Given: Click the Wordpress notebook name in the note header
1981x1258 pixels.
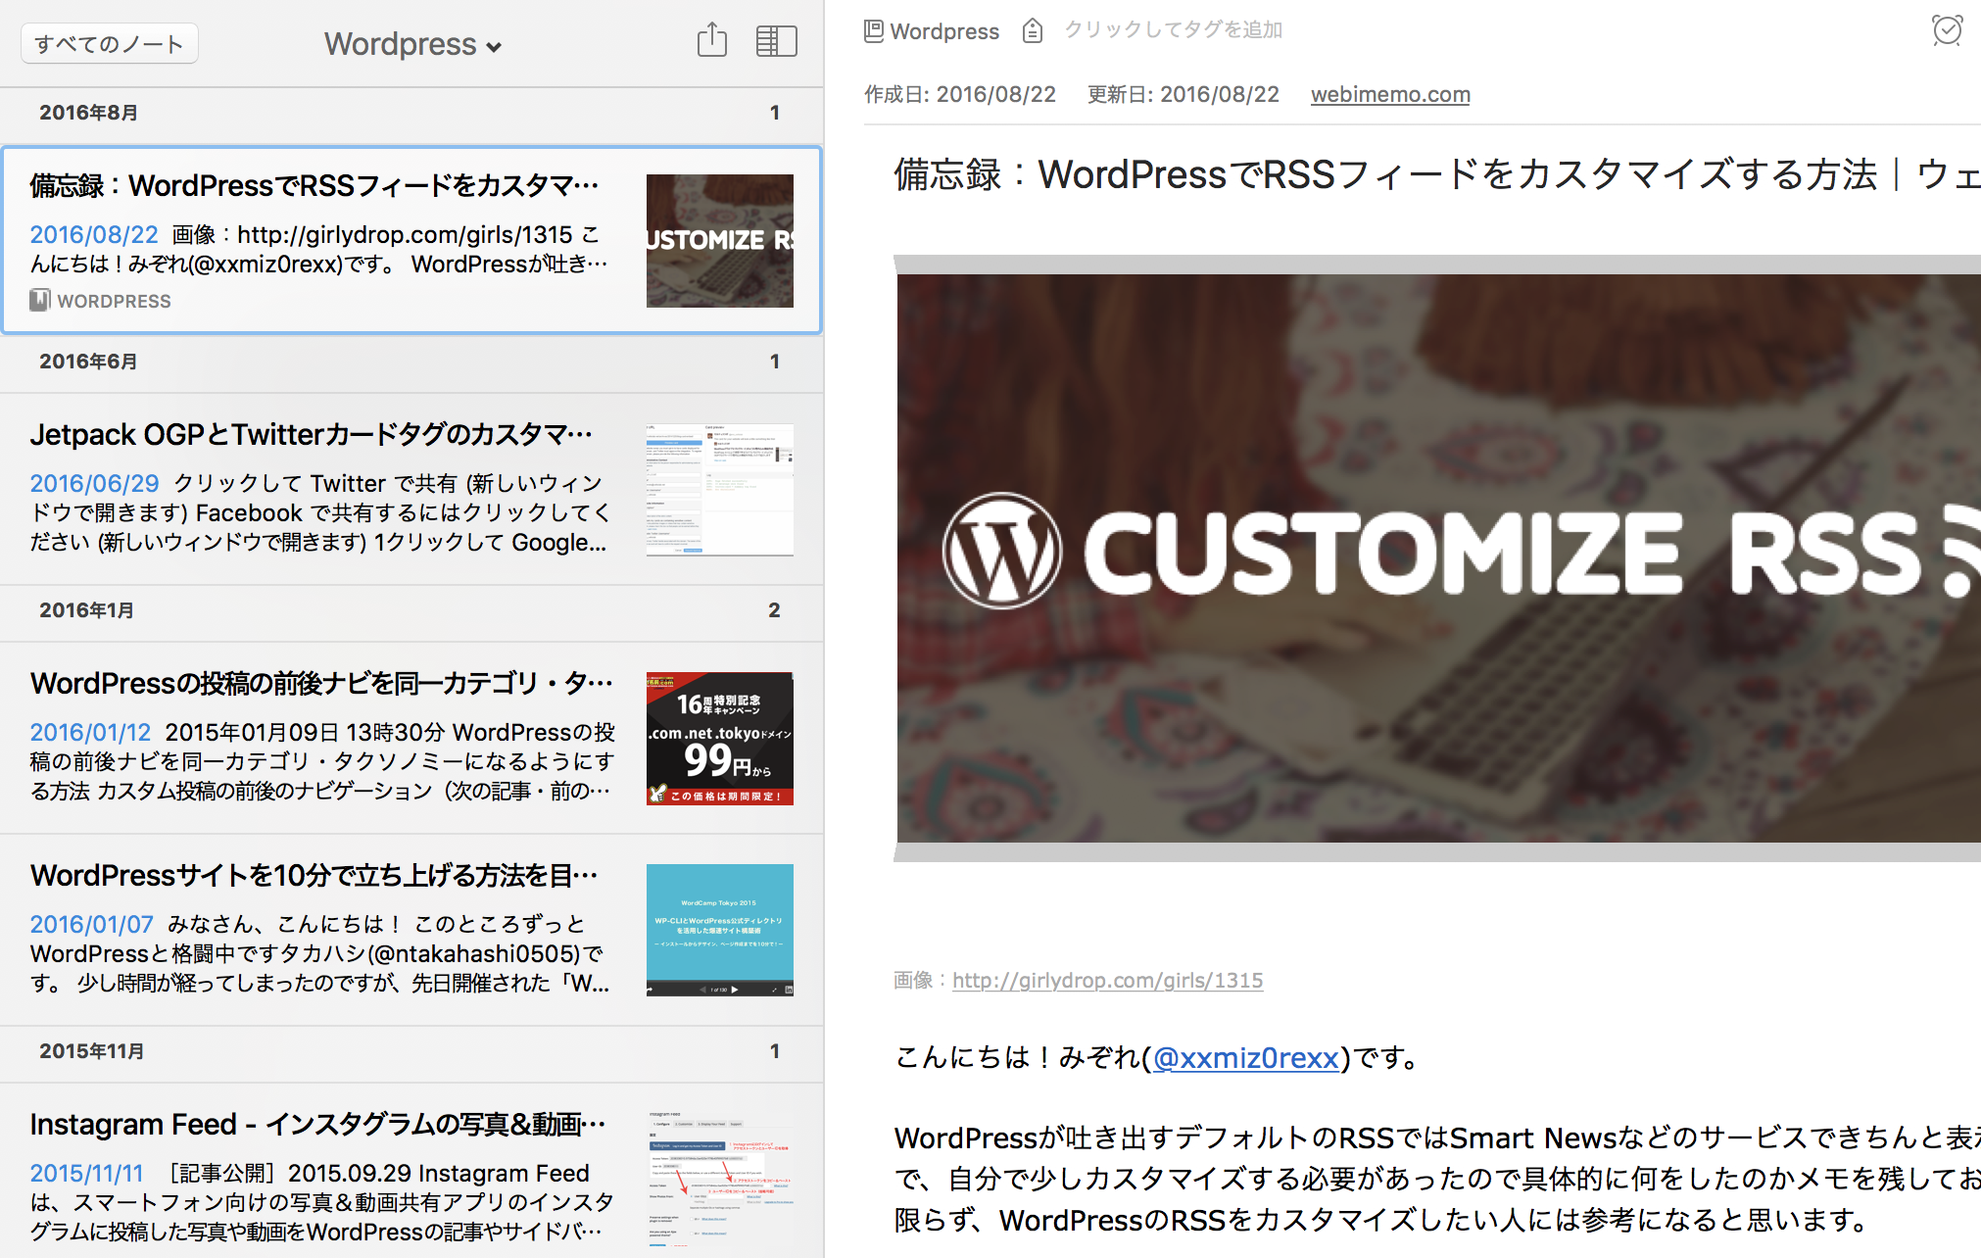Looking at the screenshot, I should tap(944, 31).
